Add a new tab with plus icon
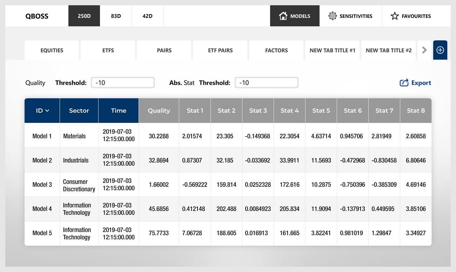456x272 pixels. click(440, 50)
